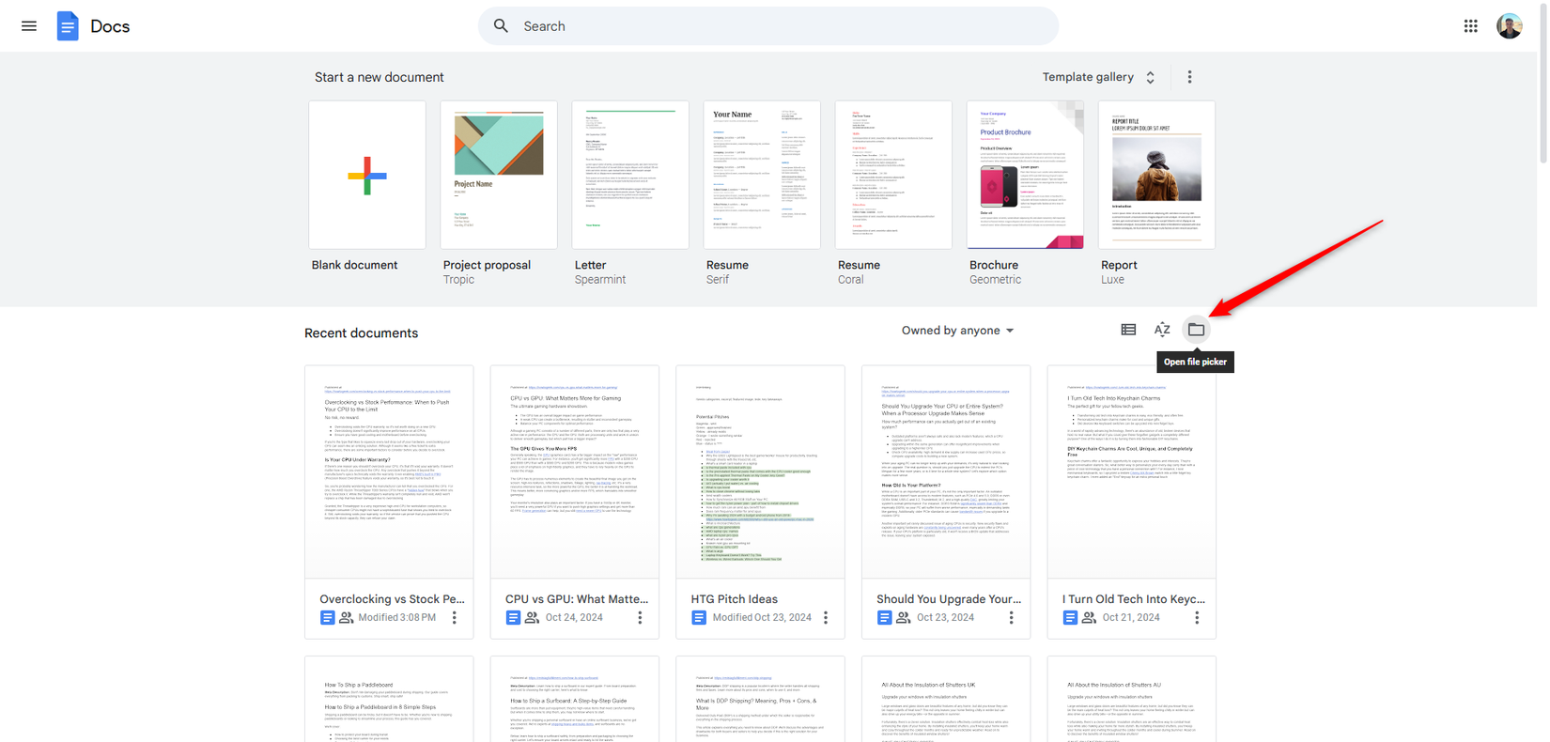Choose the Report Luxe template

1156,176
